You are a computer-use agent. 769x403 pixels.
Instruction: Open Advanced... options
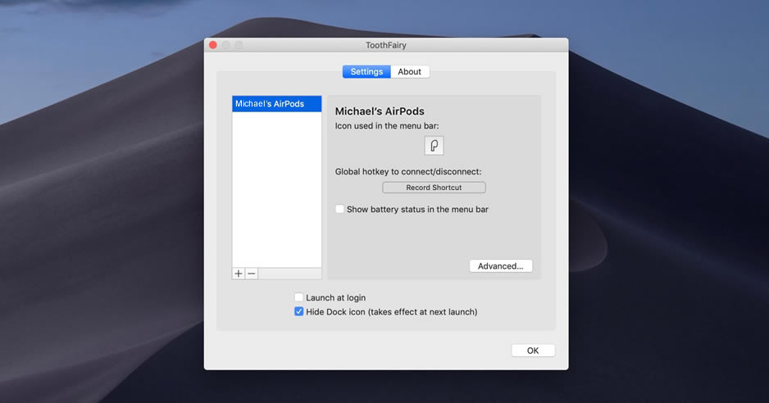501,265
